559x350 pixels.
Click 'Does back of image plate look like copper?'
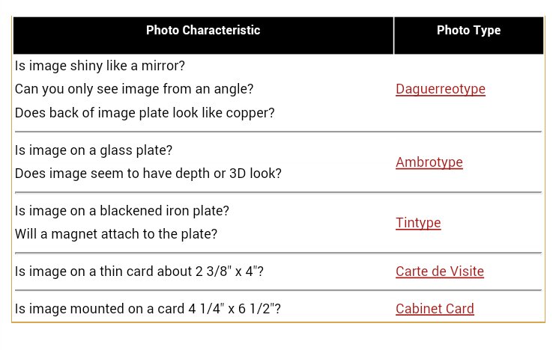pos(145,113)
